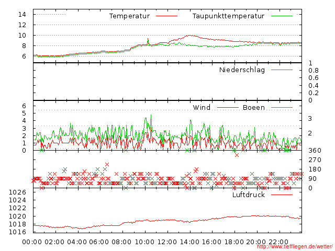Click the 02:00 time axis label
Viewport: 335px width, 251px height.
coord(54,242)
